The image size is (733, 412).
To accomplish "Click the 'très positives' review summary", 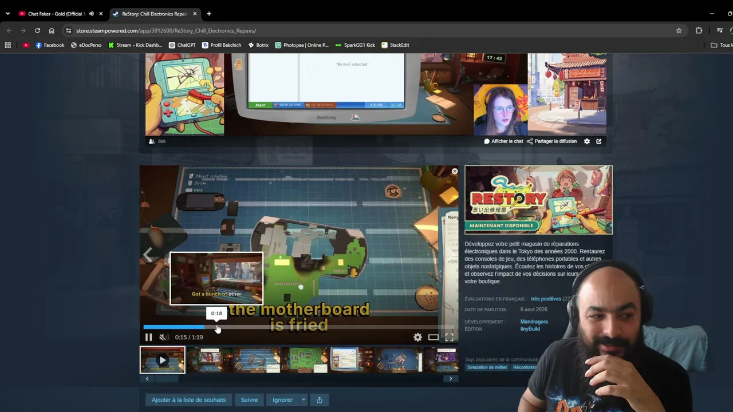I will 546,299.
